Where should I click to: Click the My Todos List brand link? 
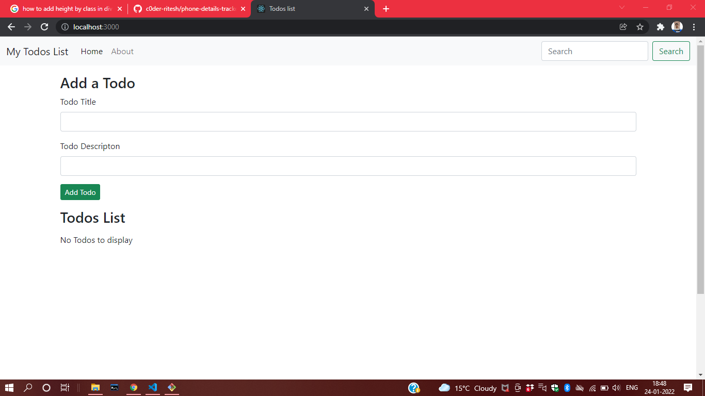tap(37, 52)
